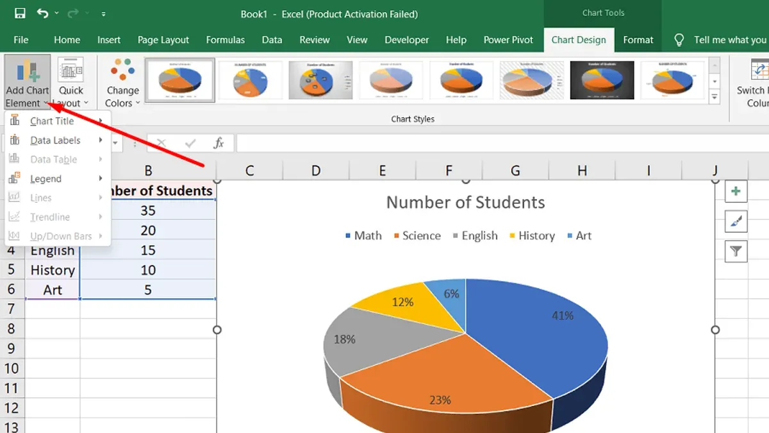Select column D header
Image resolution: width=769 pixels, height=433 pixels.
(x=316, y=171)
